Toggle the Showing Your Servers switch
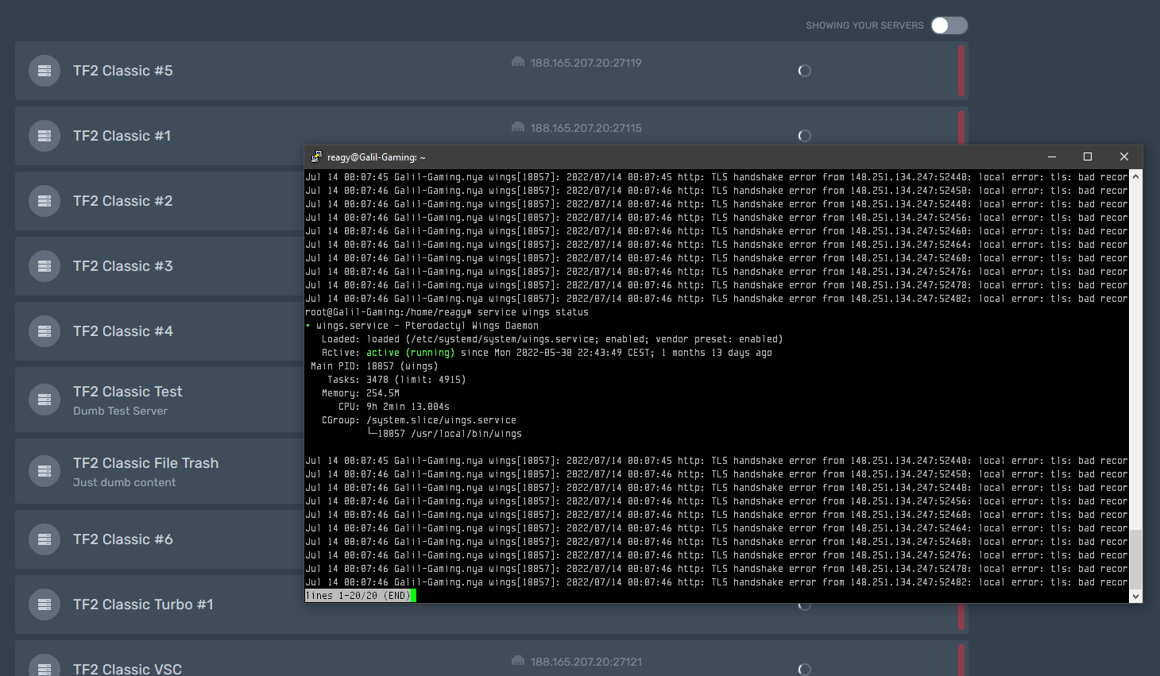 (x=949, y=25)
